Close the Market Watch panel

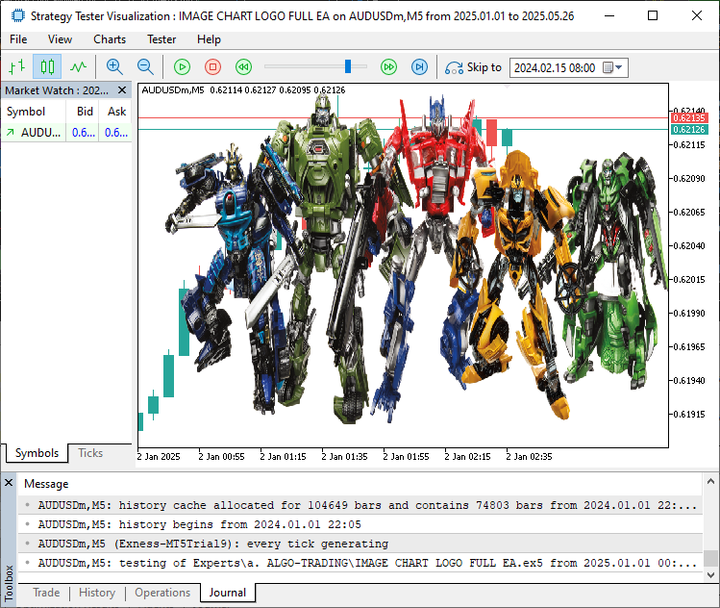122,90
